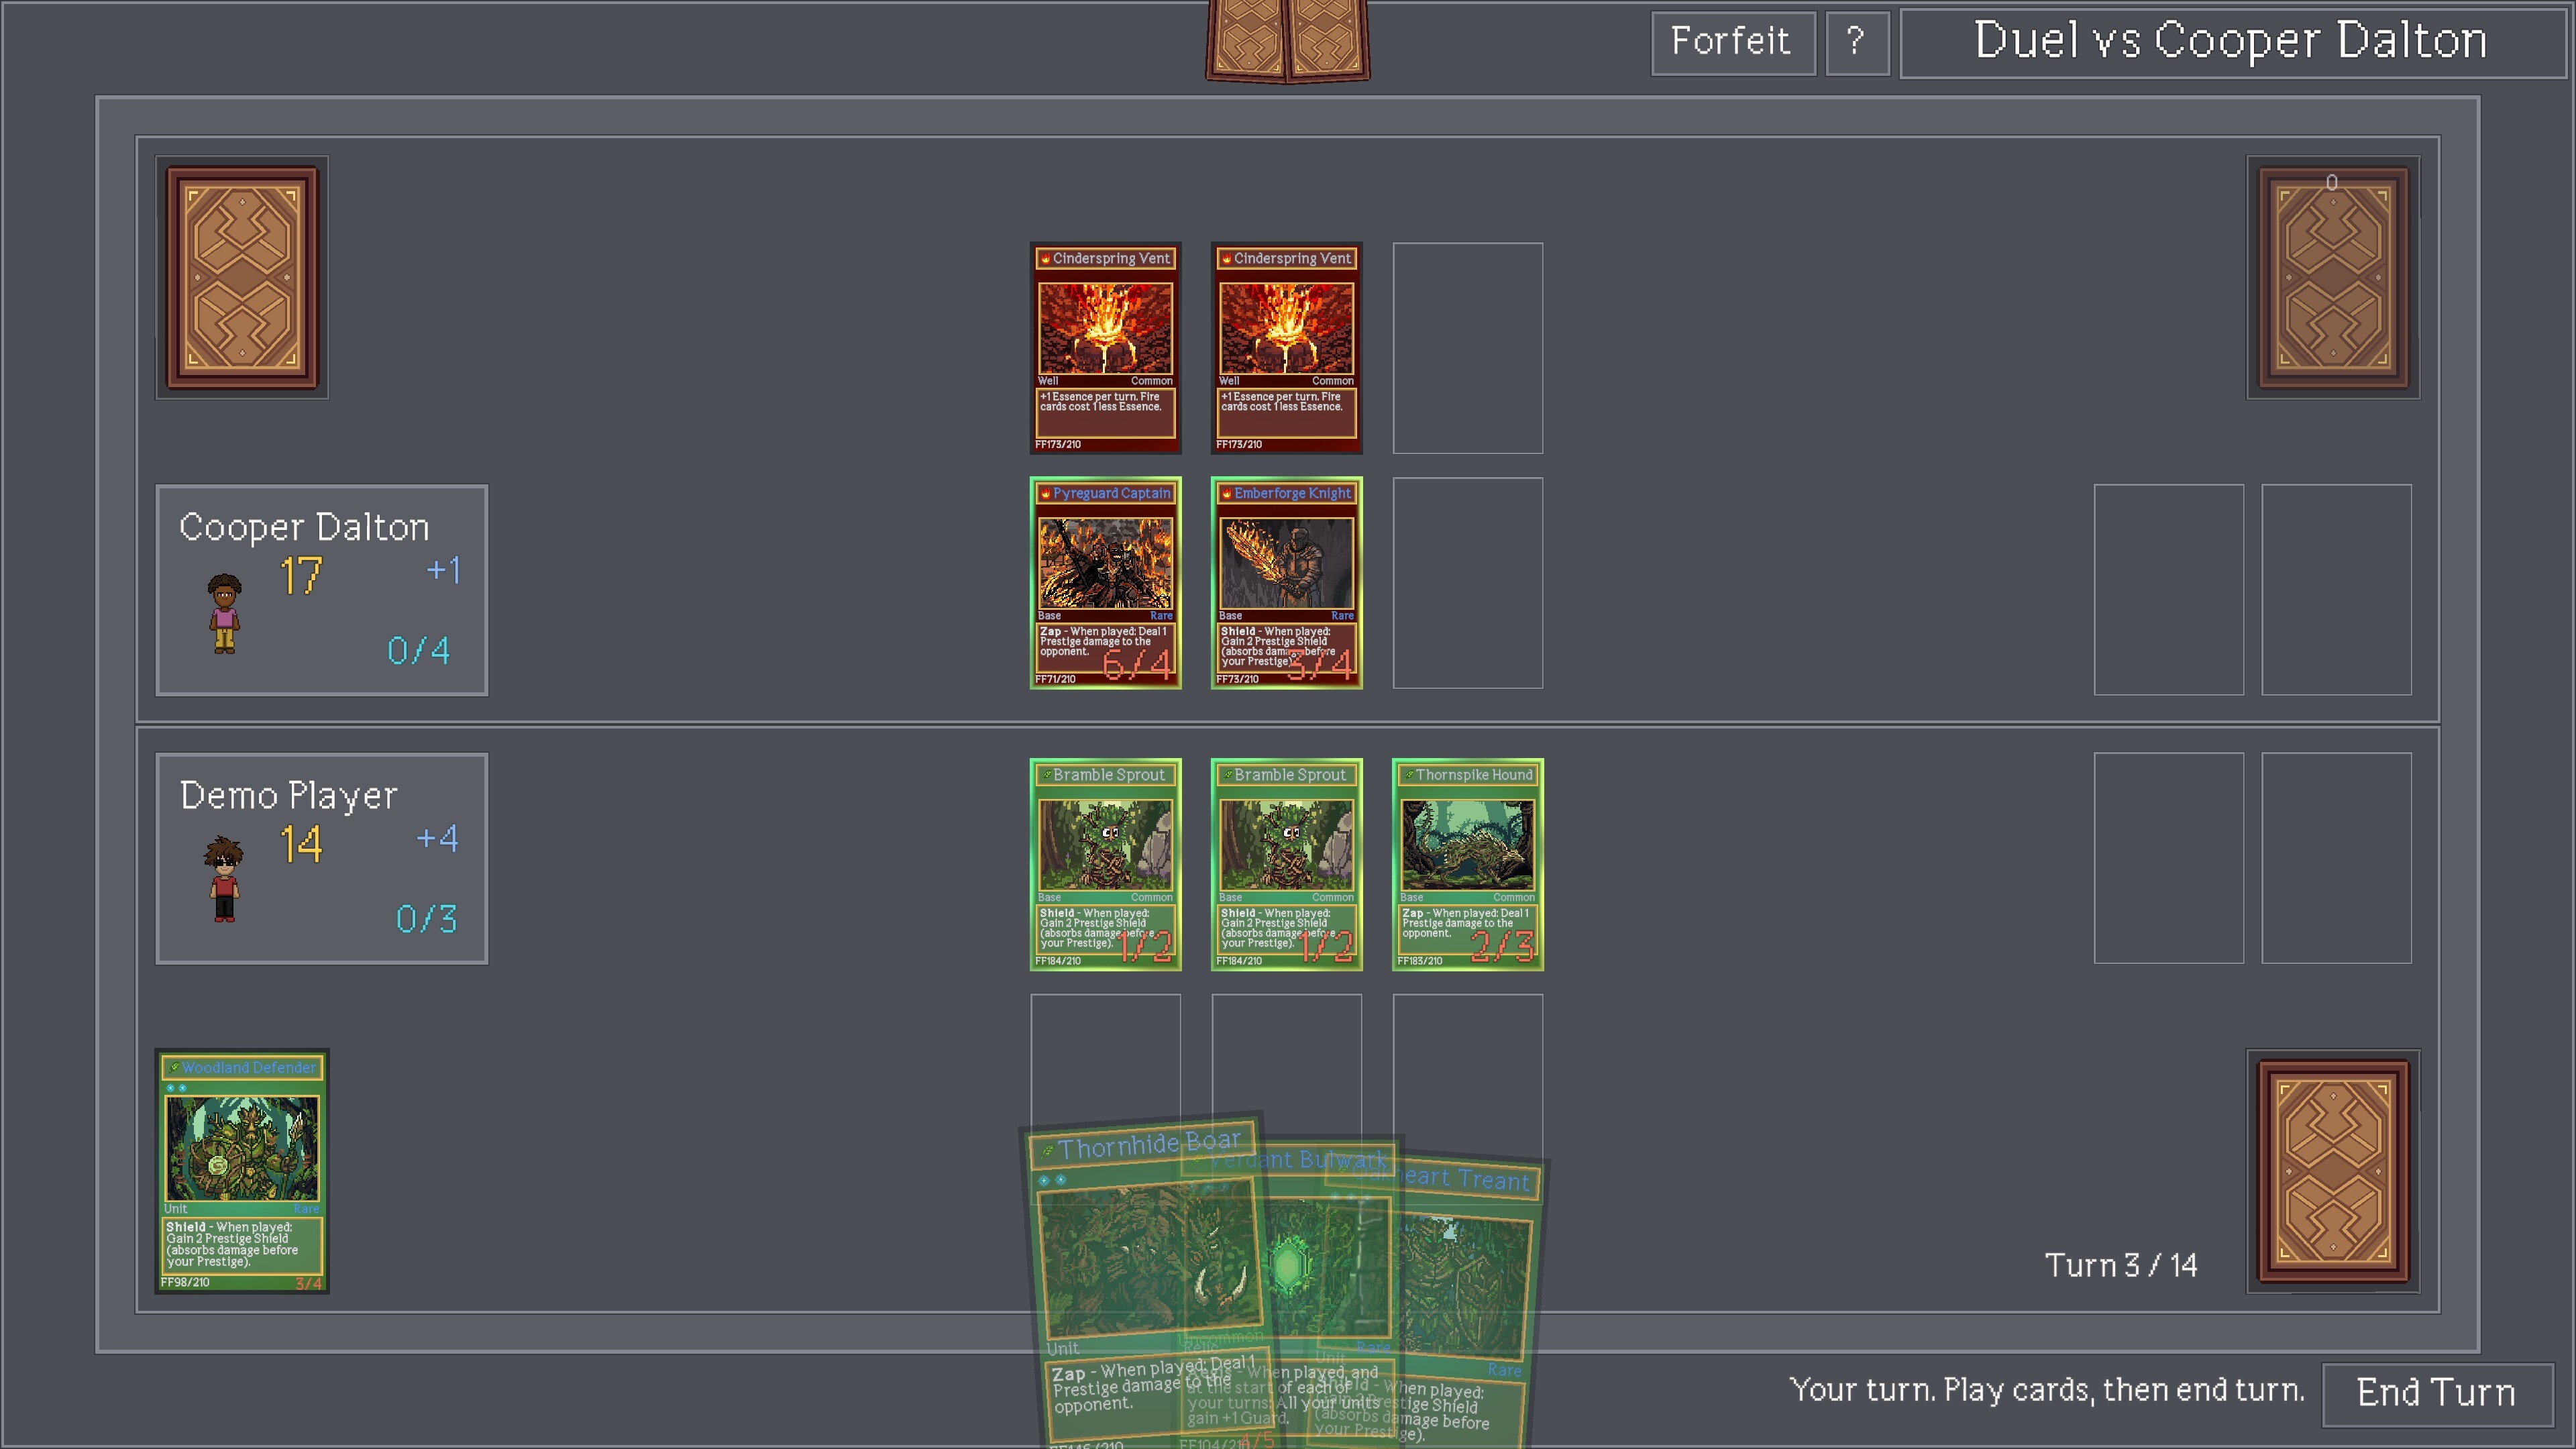Viewport: 2576px width, 1449px height.
Task: Click the Cooper Dalton name label
Action: 304,527
